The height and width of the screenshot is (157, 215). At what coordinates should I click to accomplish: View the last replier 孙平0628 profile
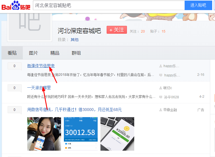pyautogui.click(x=171, y=97)
